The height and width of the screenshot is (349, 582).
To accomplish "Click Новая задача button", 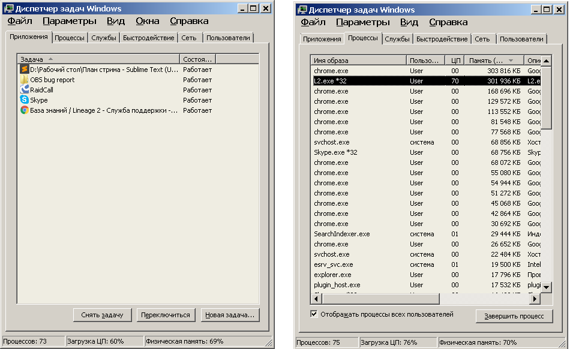I will pyautogui.click(x=230, y=315).
